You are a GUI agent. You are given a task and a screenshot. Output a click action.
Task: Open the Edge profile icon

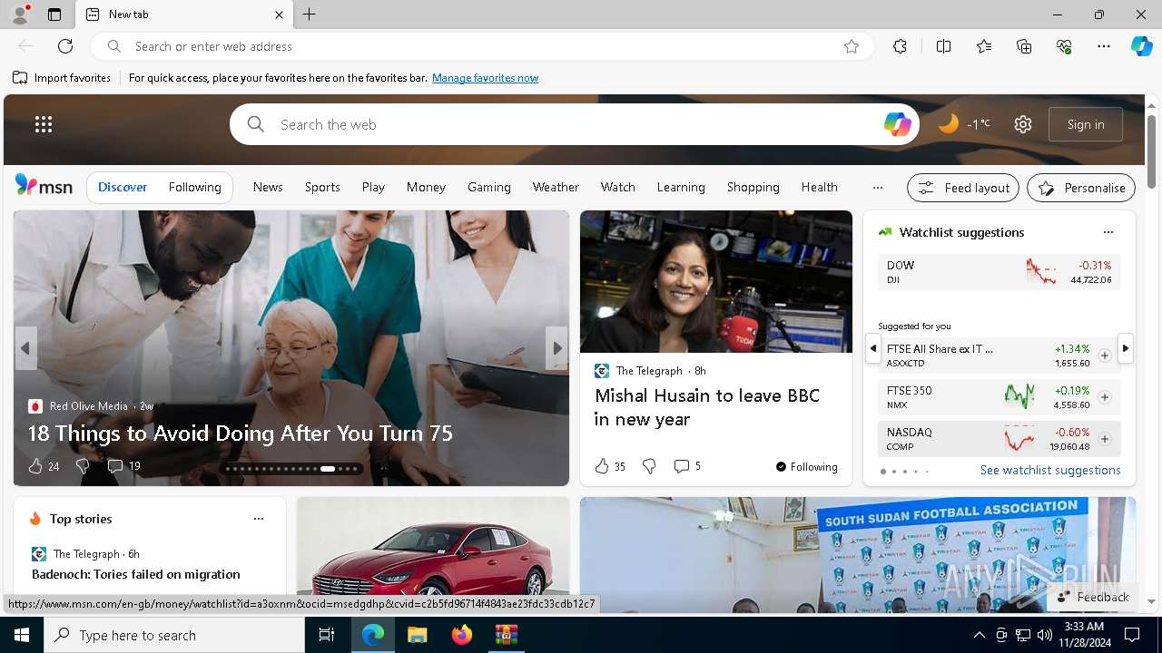(19, 15)
